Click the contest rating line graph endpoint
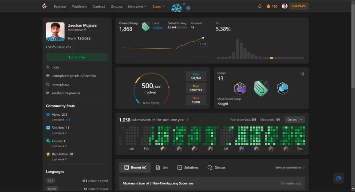This screenshot has height=192, width=355. 203,38
